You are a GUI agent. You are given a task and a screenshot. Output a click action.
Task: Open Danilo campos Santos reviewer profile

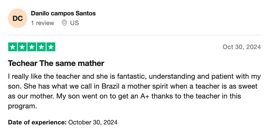click(x=63, y=13)
